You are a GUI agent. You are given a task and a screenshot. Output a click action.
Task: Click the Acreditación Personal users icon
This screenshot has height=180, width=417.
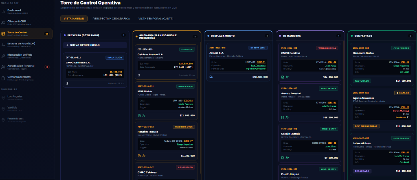pyautogui.click(x=3, y=67)
